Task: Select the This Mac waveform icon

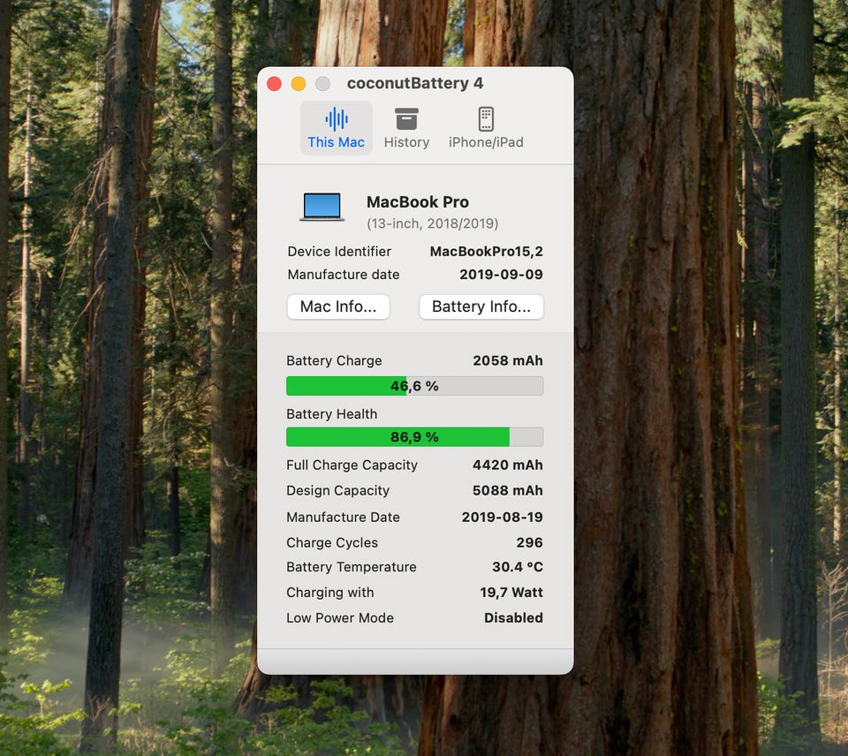Action: click(x=337, y=119)
